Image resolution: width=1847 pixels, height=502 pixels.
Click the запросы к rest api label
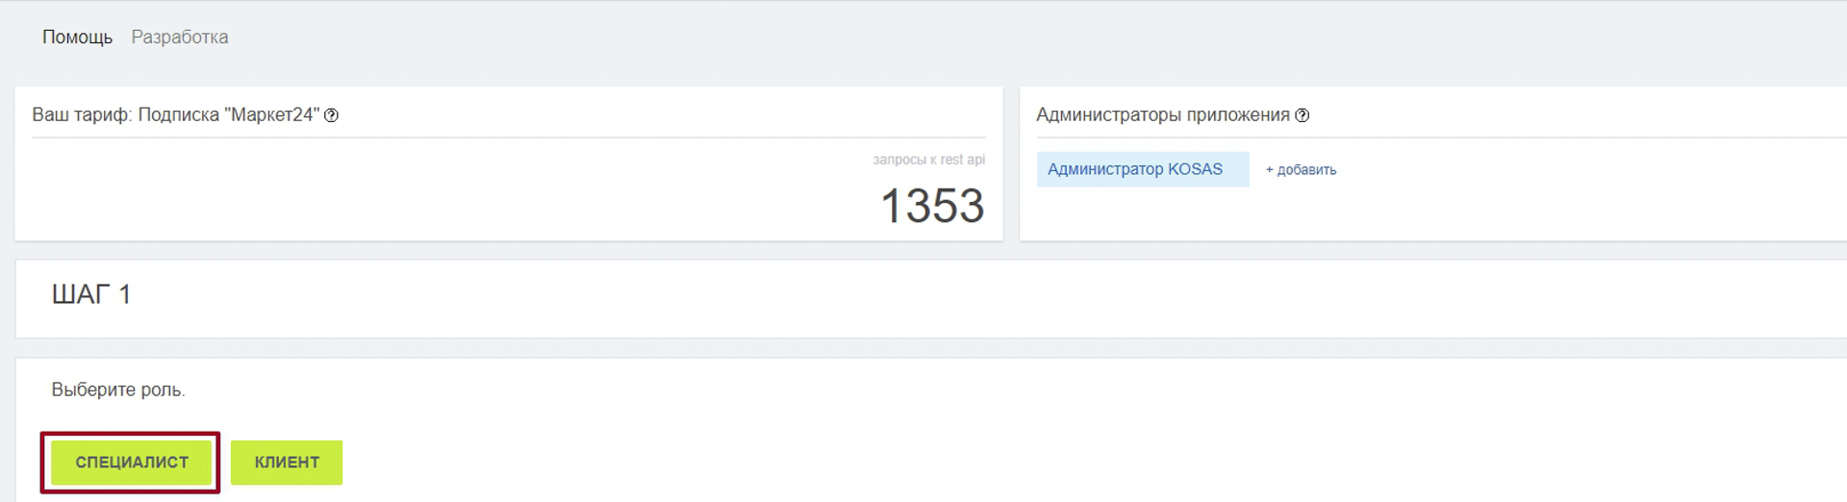pos(928,160)
